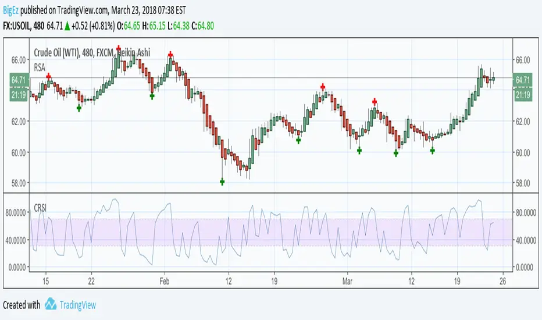The height and width of the screenshot is (320, 542).
Task: Click the TradingView cloud logo icon
Action: click(x=51, y=304)
